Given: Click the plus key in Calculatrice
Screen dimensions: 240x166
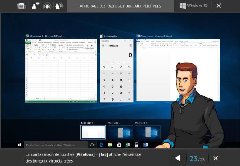Looking at the screenshot, I should pyautogui.click(x=129, y=93).
